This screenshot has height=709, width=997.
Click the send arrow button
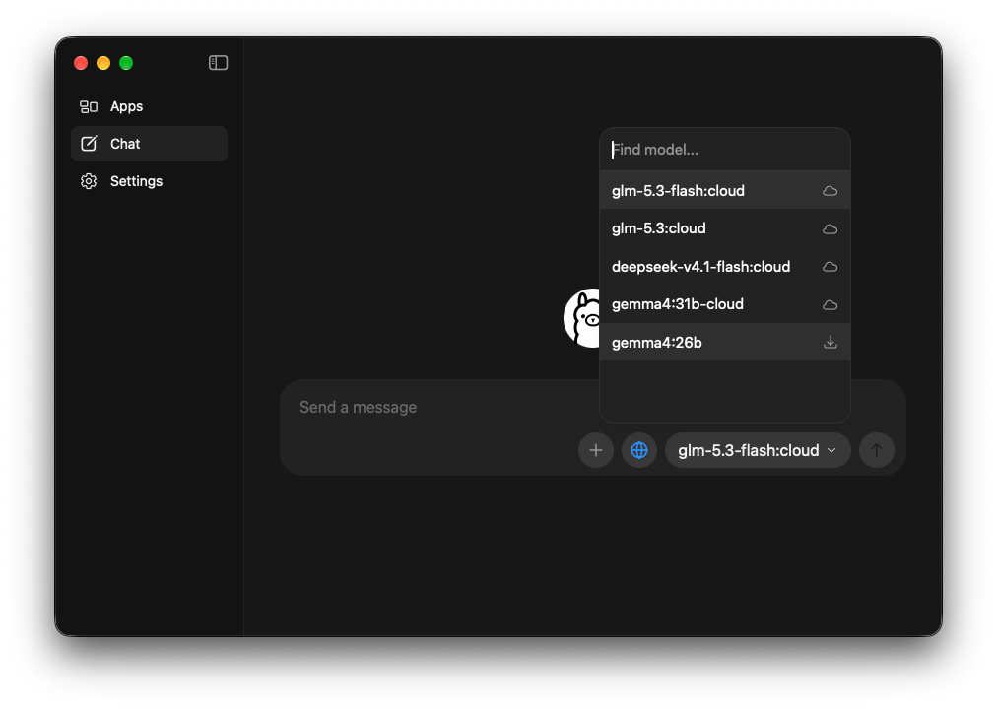coord(876,450)
